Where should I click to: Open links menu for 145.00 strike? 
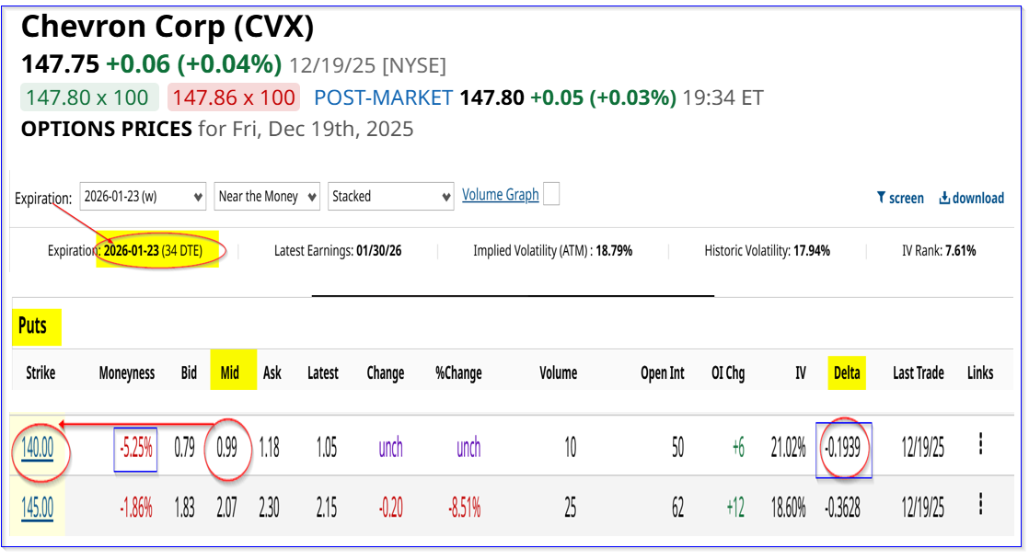pos(980,505)
